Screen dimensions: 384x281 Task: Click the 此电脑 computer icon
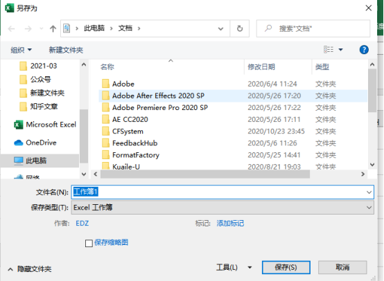18,161
